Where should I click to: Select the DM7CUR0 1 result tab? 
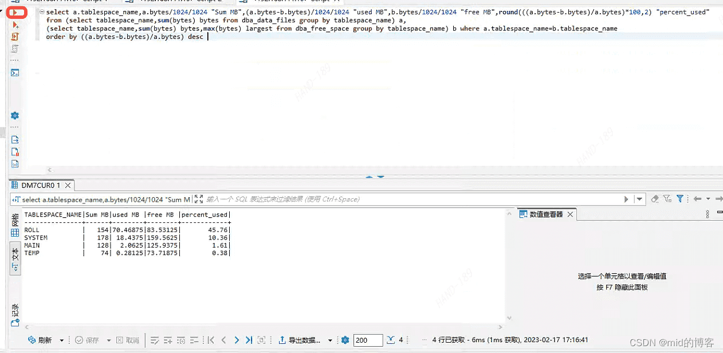pos(40,186)
